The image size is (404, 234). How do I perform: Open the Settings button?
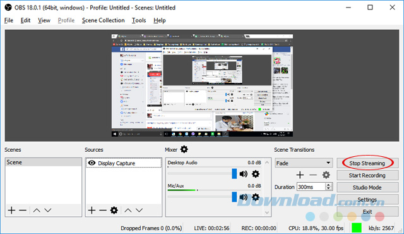point(367,200)
